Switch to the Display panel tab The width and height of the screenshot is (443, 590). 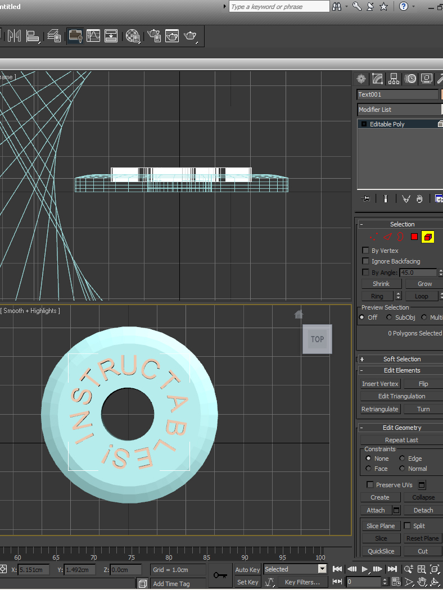tap(427, 79)
